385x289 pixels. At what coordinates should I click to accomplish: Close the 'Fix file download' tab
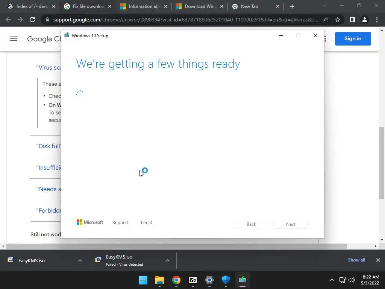[110, 7]
